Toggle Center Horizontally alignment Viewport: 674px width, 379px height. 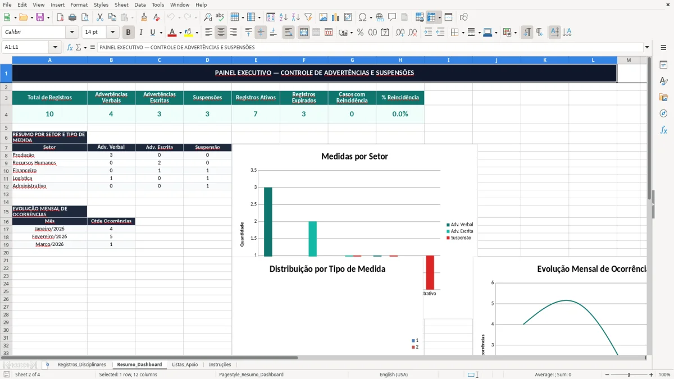(x=221, y=33)
